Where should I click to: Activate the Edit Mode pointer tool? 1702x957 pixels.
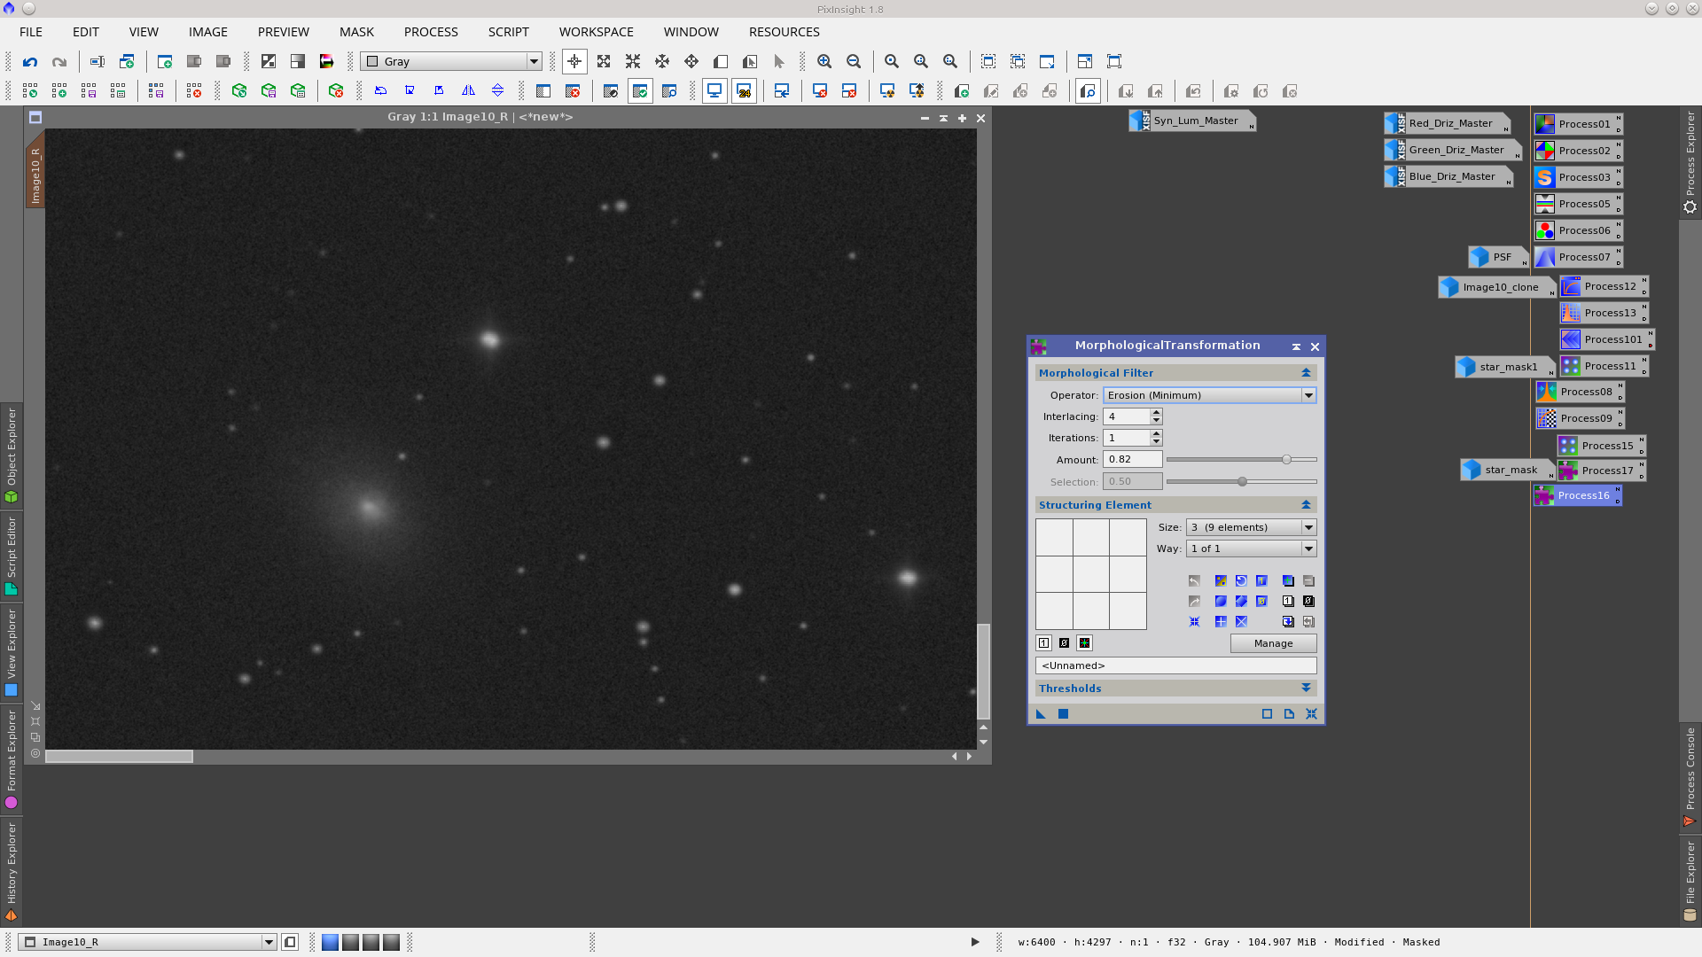click(779, 61)
